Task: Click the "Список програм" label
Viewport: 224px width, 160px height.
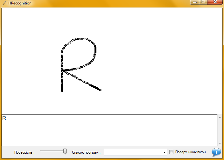Action: [86, 152]
